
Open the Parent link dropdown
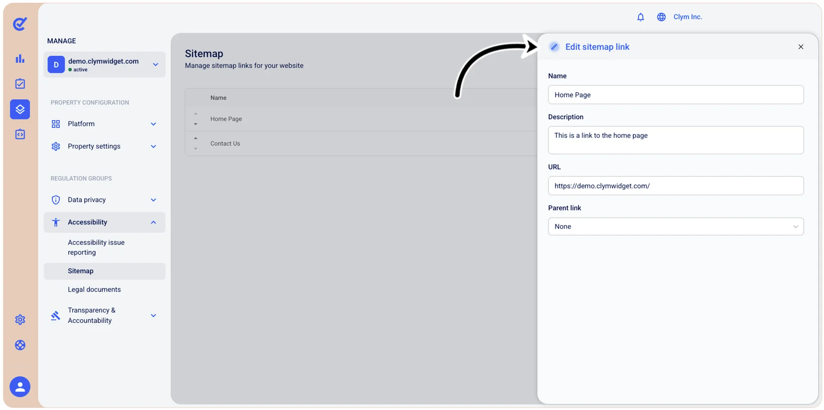[676, 227]
